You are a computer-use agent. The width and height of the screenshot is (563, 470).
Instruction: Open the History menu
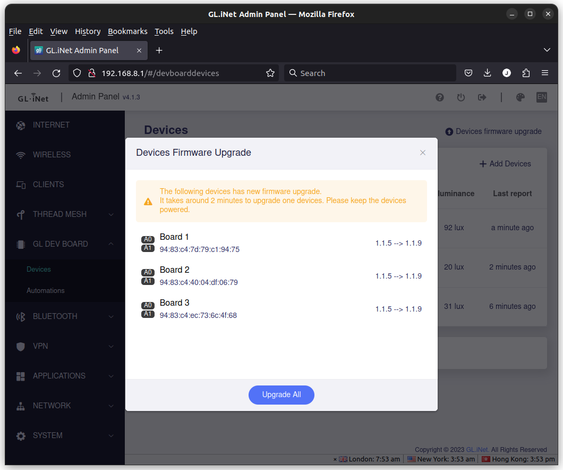tap(88, 31)
